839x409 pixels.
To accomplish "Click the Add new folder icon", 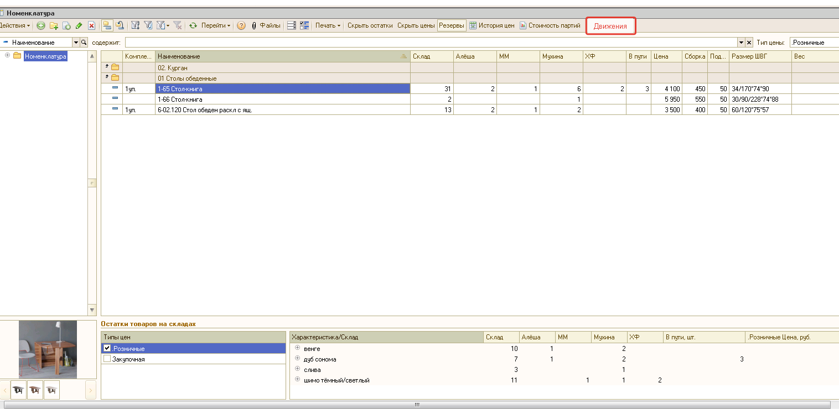I will 54,25.
